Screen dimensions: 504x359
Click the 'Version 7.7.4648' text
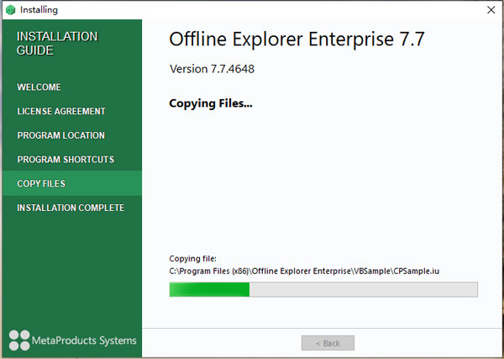(x=213, y=69)
